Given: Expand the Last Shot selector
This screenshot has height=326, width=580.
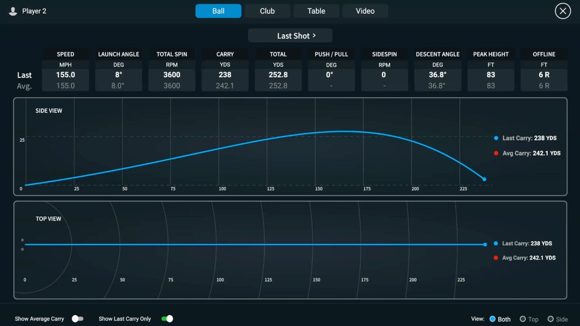Looking at the screenshot, I should click(290, 36).
